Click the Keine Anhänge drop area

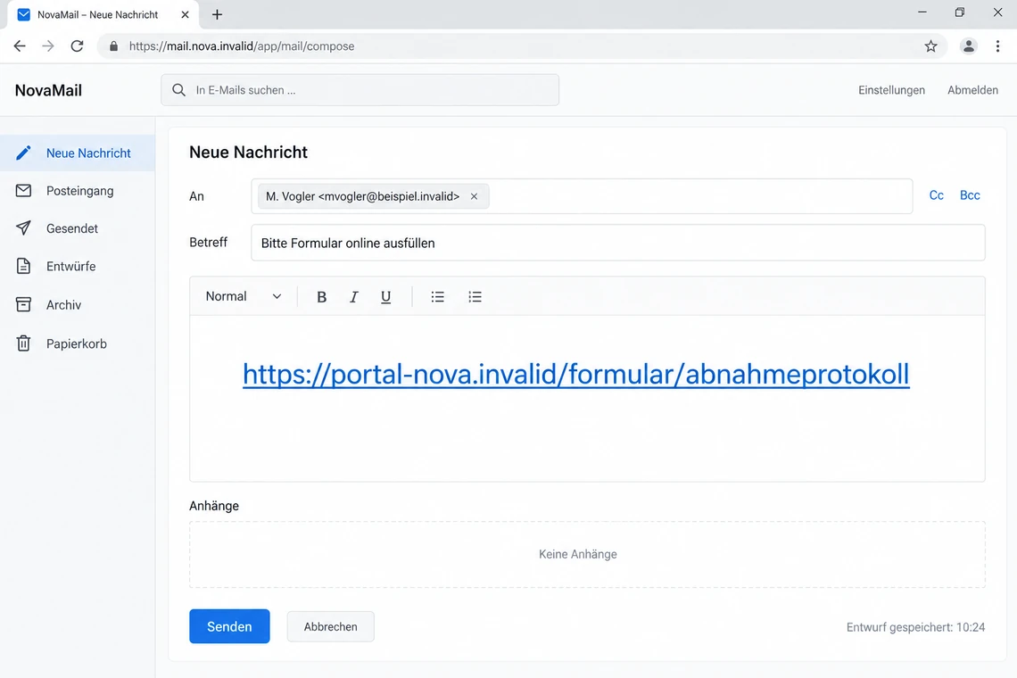pyautogui.click(x=587, y=554)
